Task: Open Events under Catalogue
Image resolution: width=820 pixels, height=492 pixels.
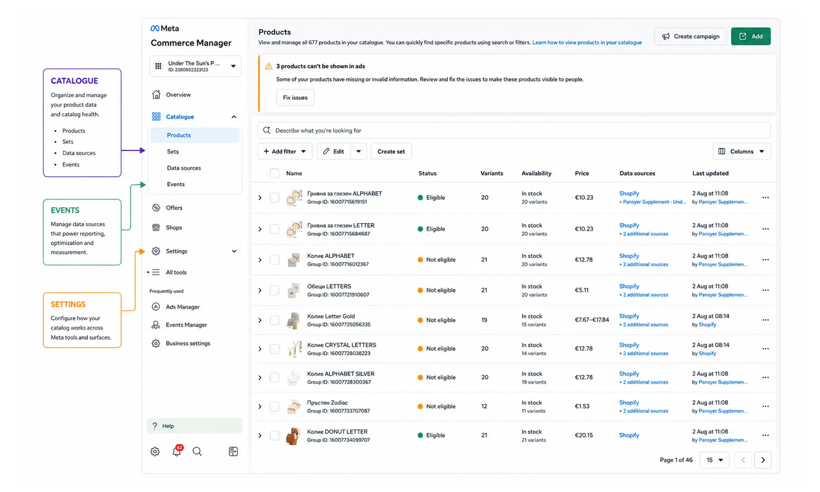Action: click(x=176, y=184)
